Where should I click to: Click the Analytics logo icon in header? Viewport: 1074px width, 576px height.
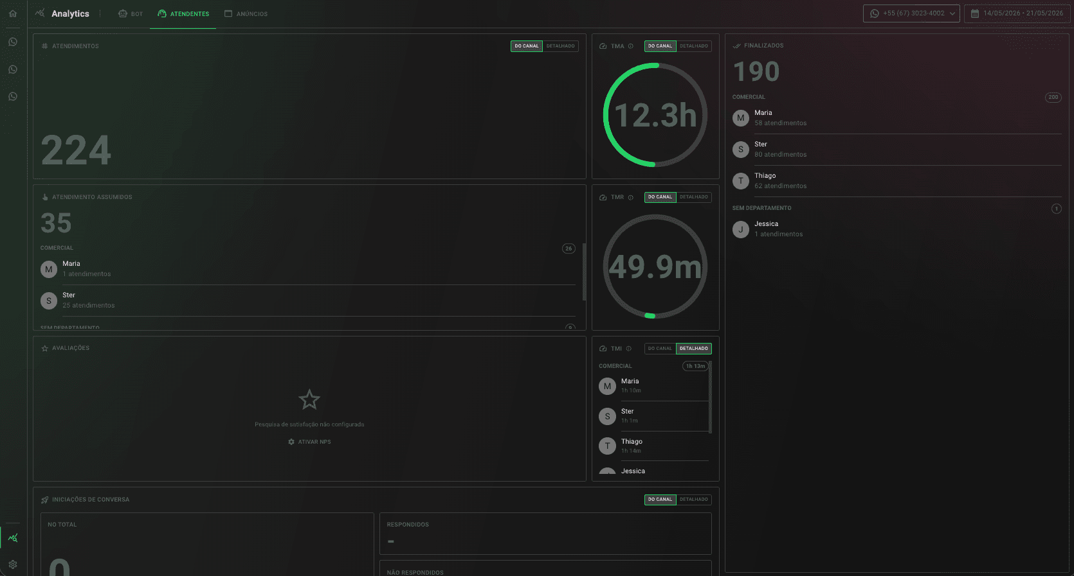pos(40,13)
